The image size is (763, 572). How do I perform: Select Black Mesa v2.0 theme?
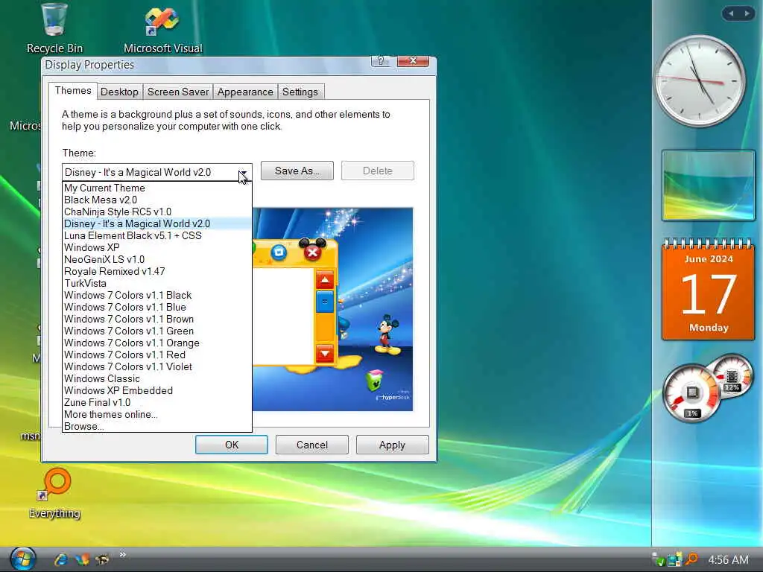tap(156, 200)
